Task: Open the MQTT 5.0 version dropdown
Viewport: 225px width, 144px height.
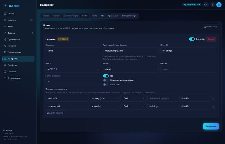Action: (x=73, y=69)
